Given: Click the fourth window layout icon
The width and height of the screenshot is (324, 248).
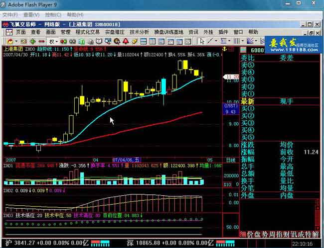Looking at the screenshot, I should [x=170, y=41].
